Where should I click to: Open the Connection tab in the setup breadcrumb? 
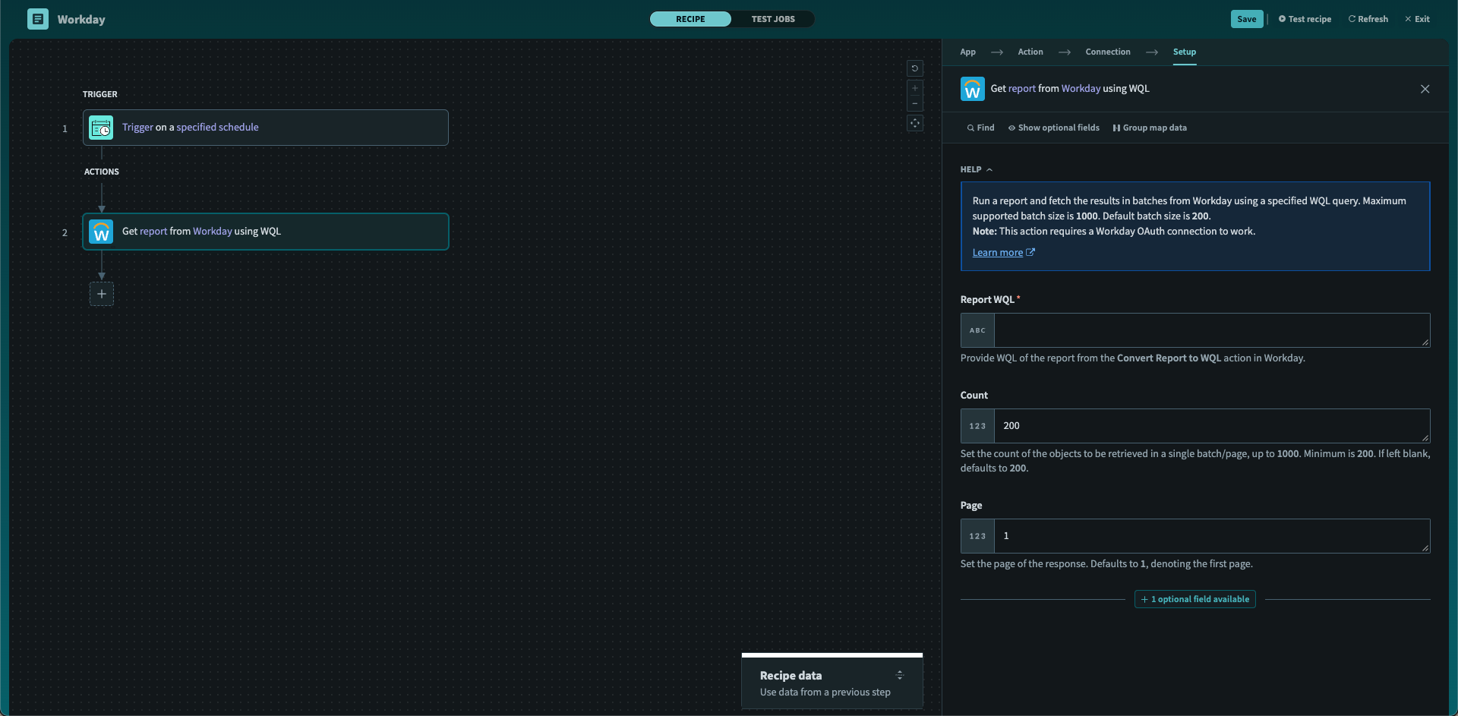(1108, 52)
